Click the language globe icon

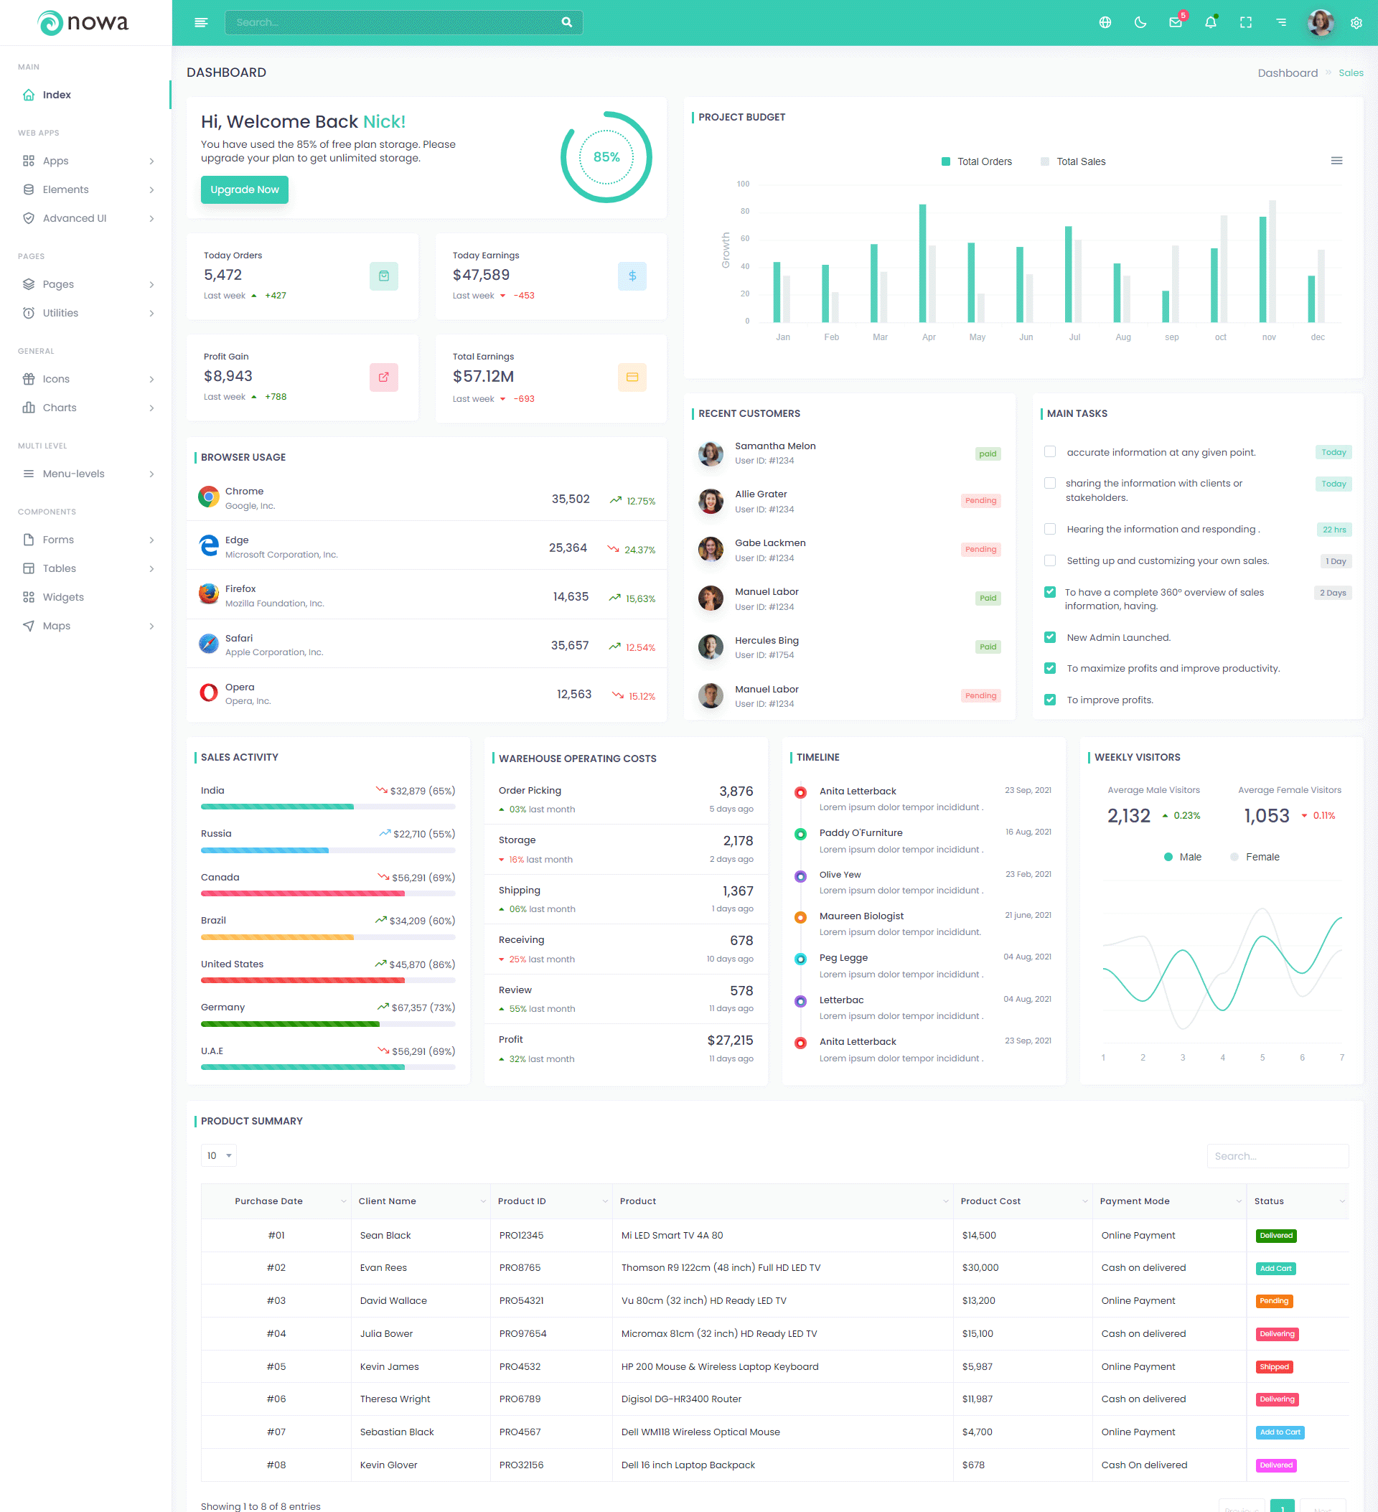pyautogui.click(x=1105, y=22)
